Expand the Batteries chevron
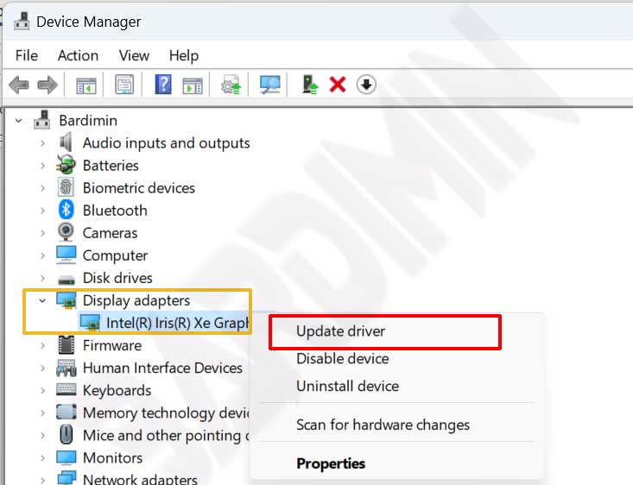Screen dimensions: 633x485 [42, 166]
